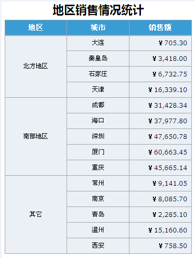The image size is (195, 258).
Task: Click the 海口 city cell
Action: (98, 121)
